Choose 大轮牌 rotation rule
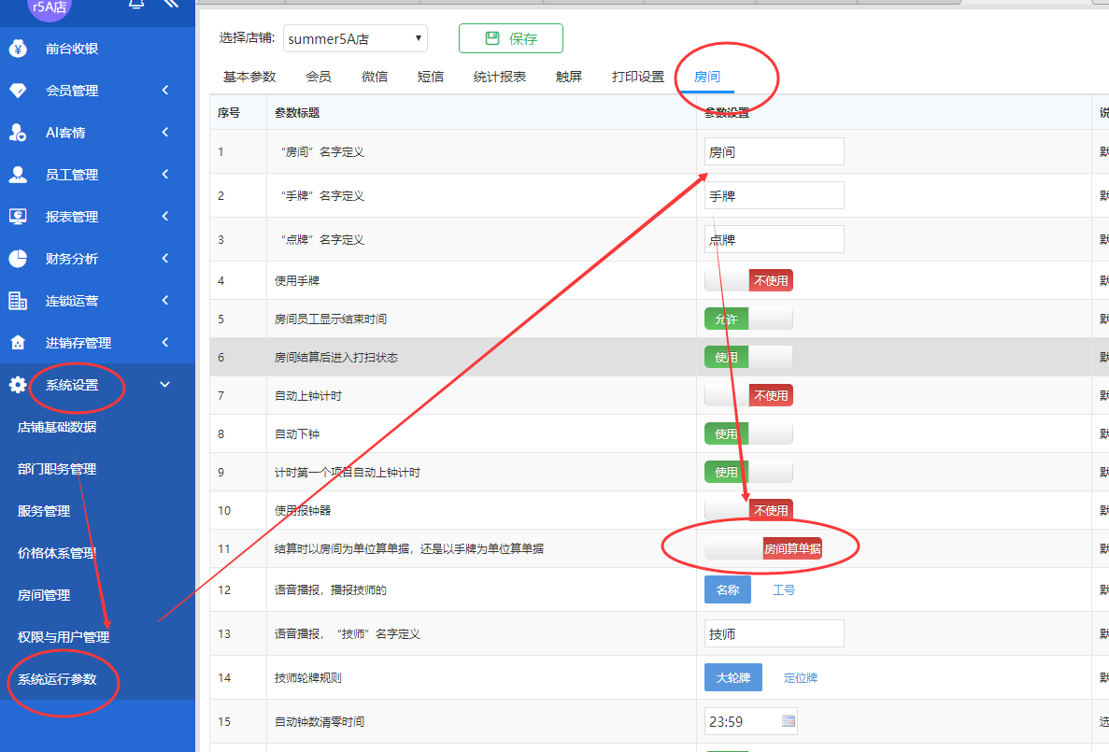This screenshot has width=1109, height=752. pyautogui.click(x=732, y=677)
